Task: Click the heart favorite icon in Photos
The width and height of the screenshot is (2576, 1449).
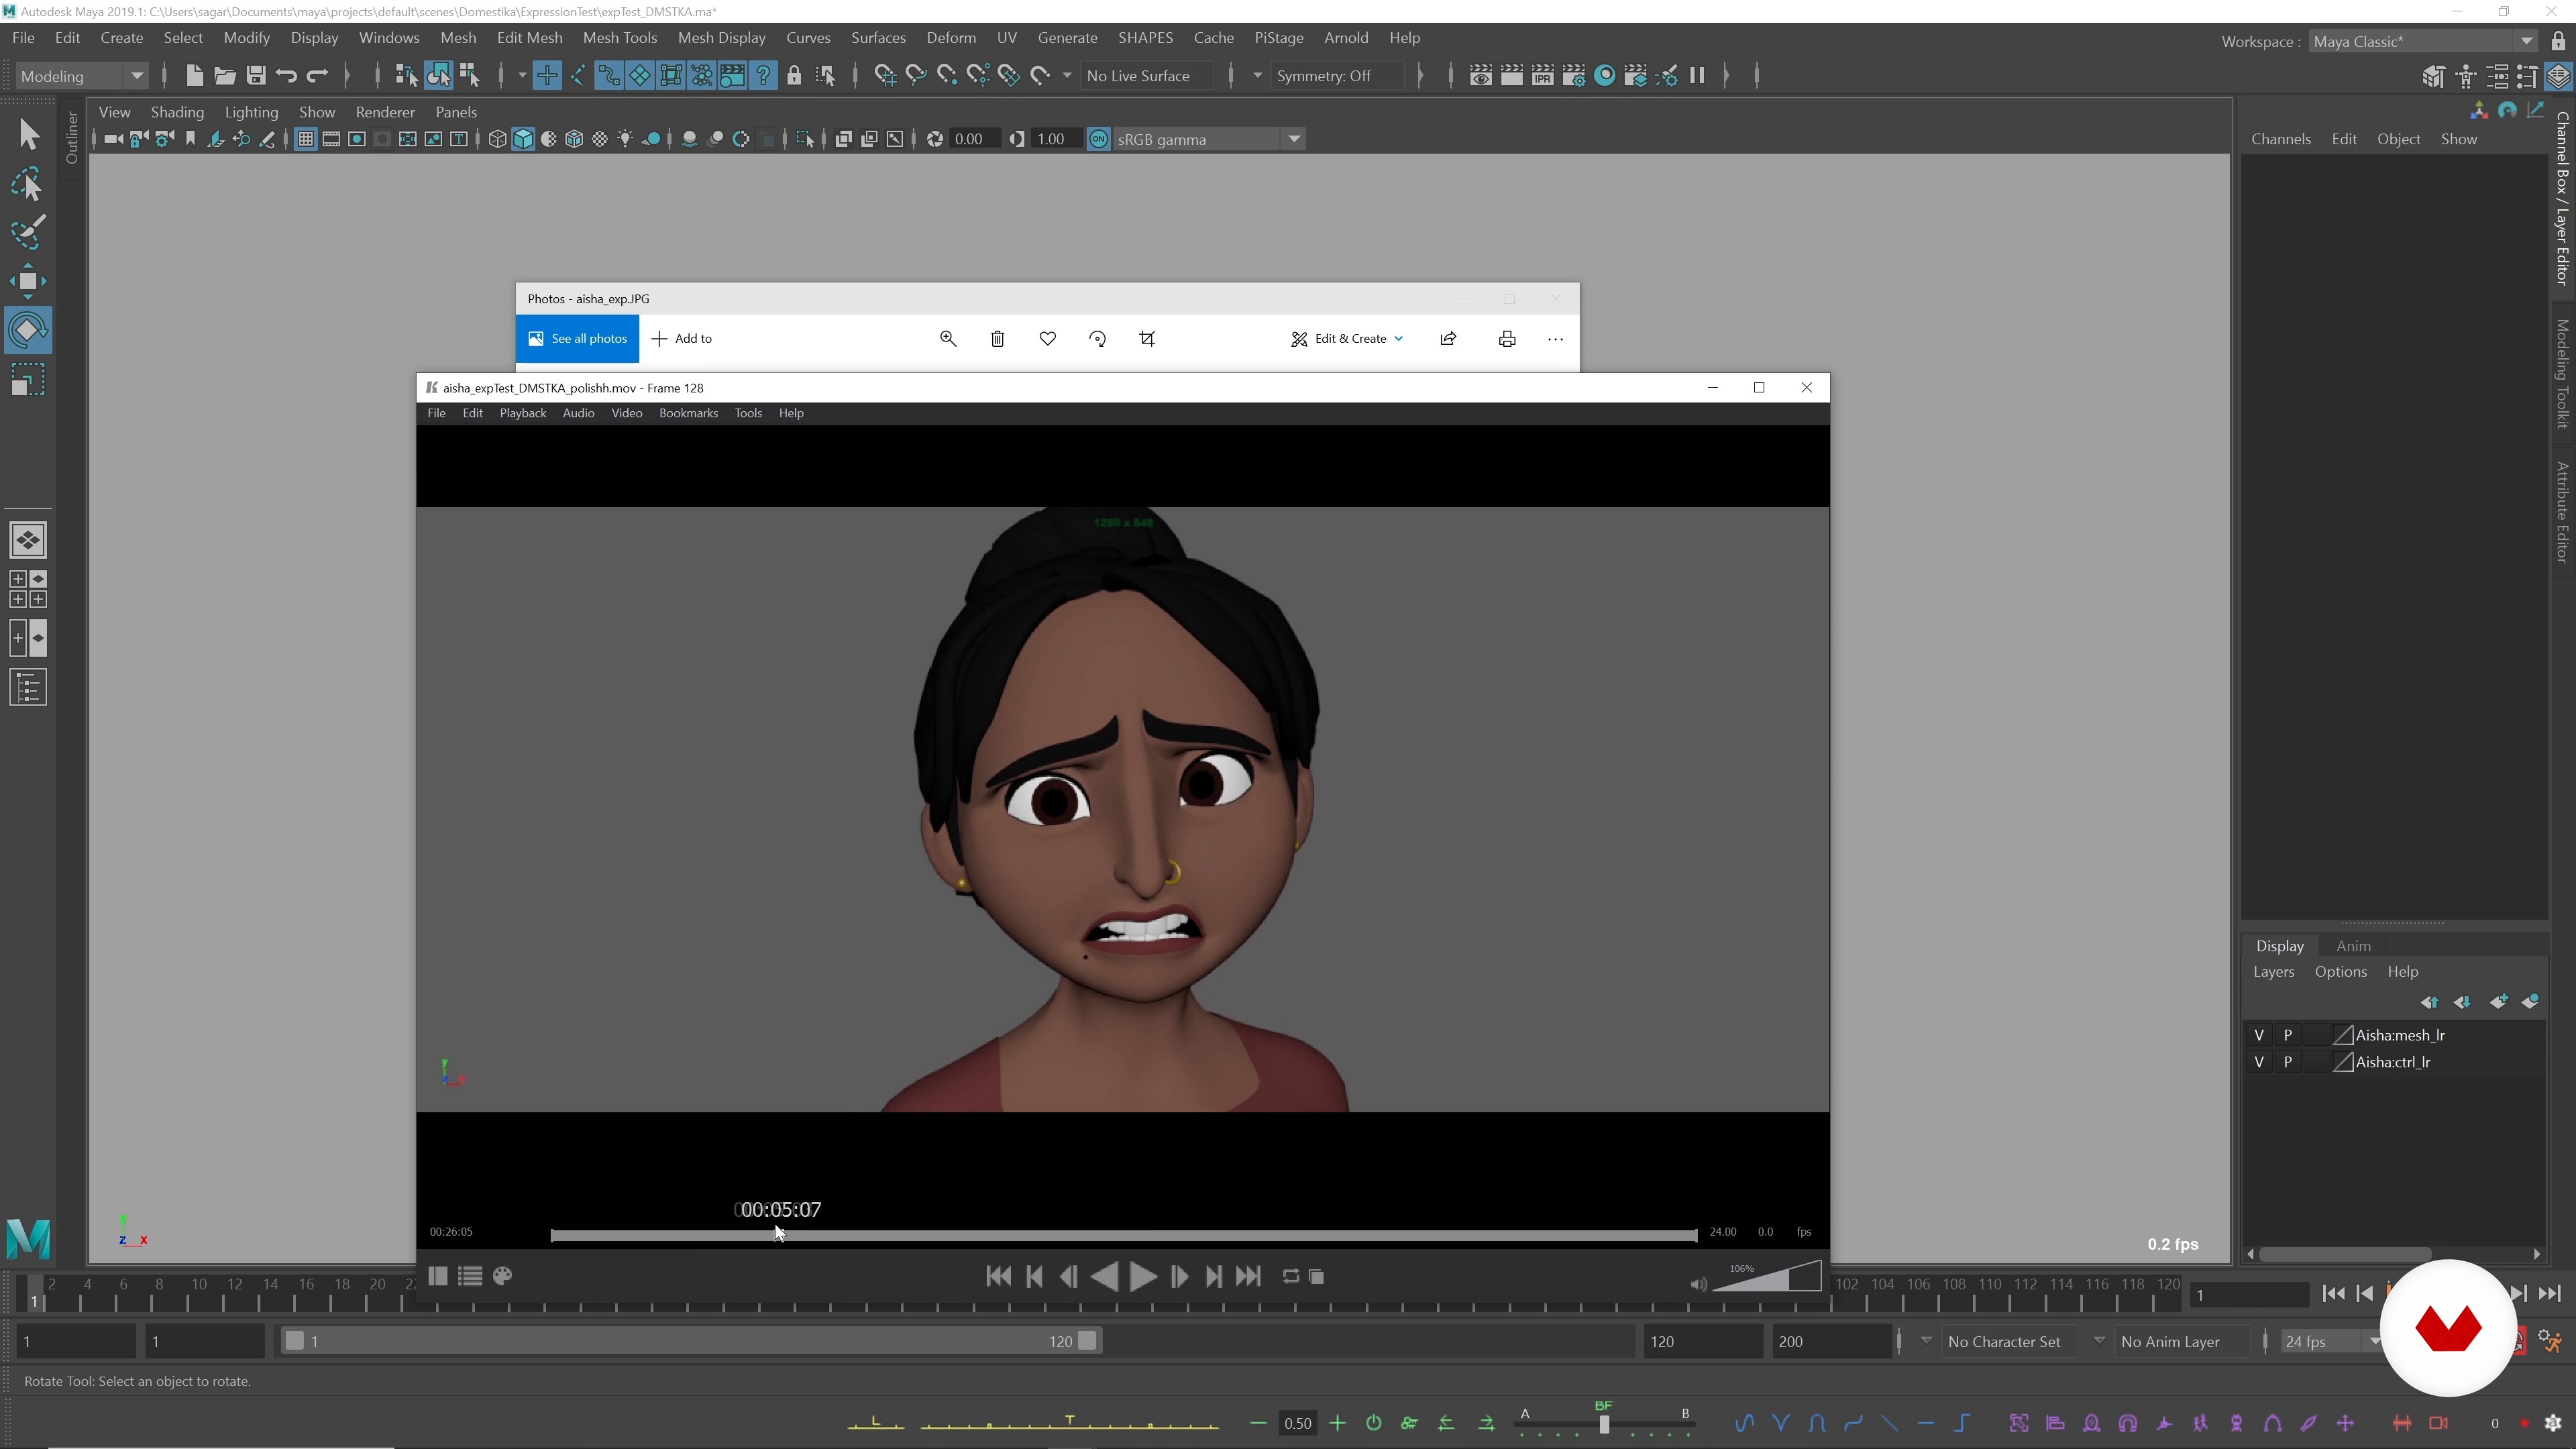Action: pyautogui.click(x=1047, y=339)
